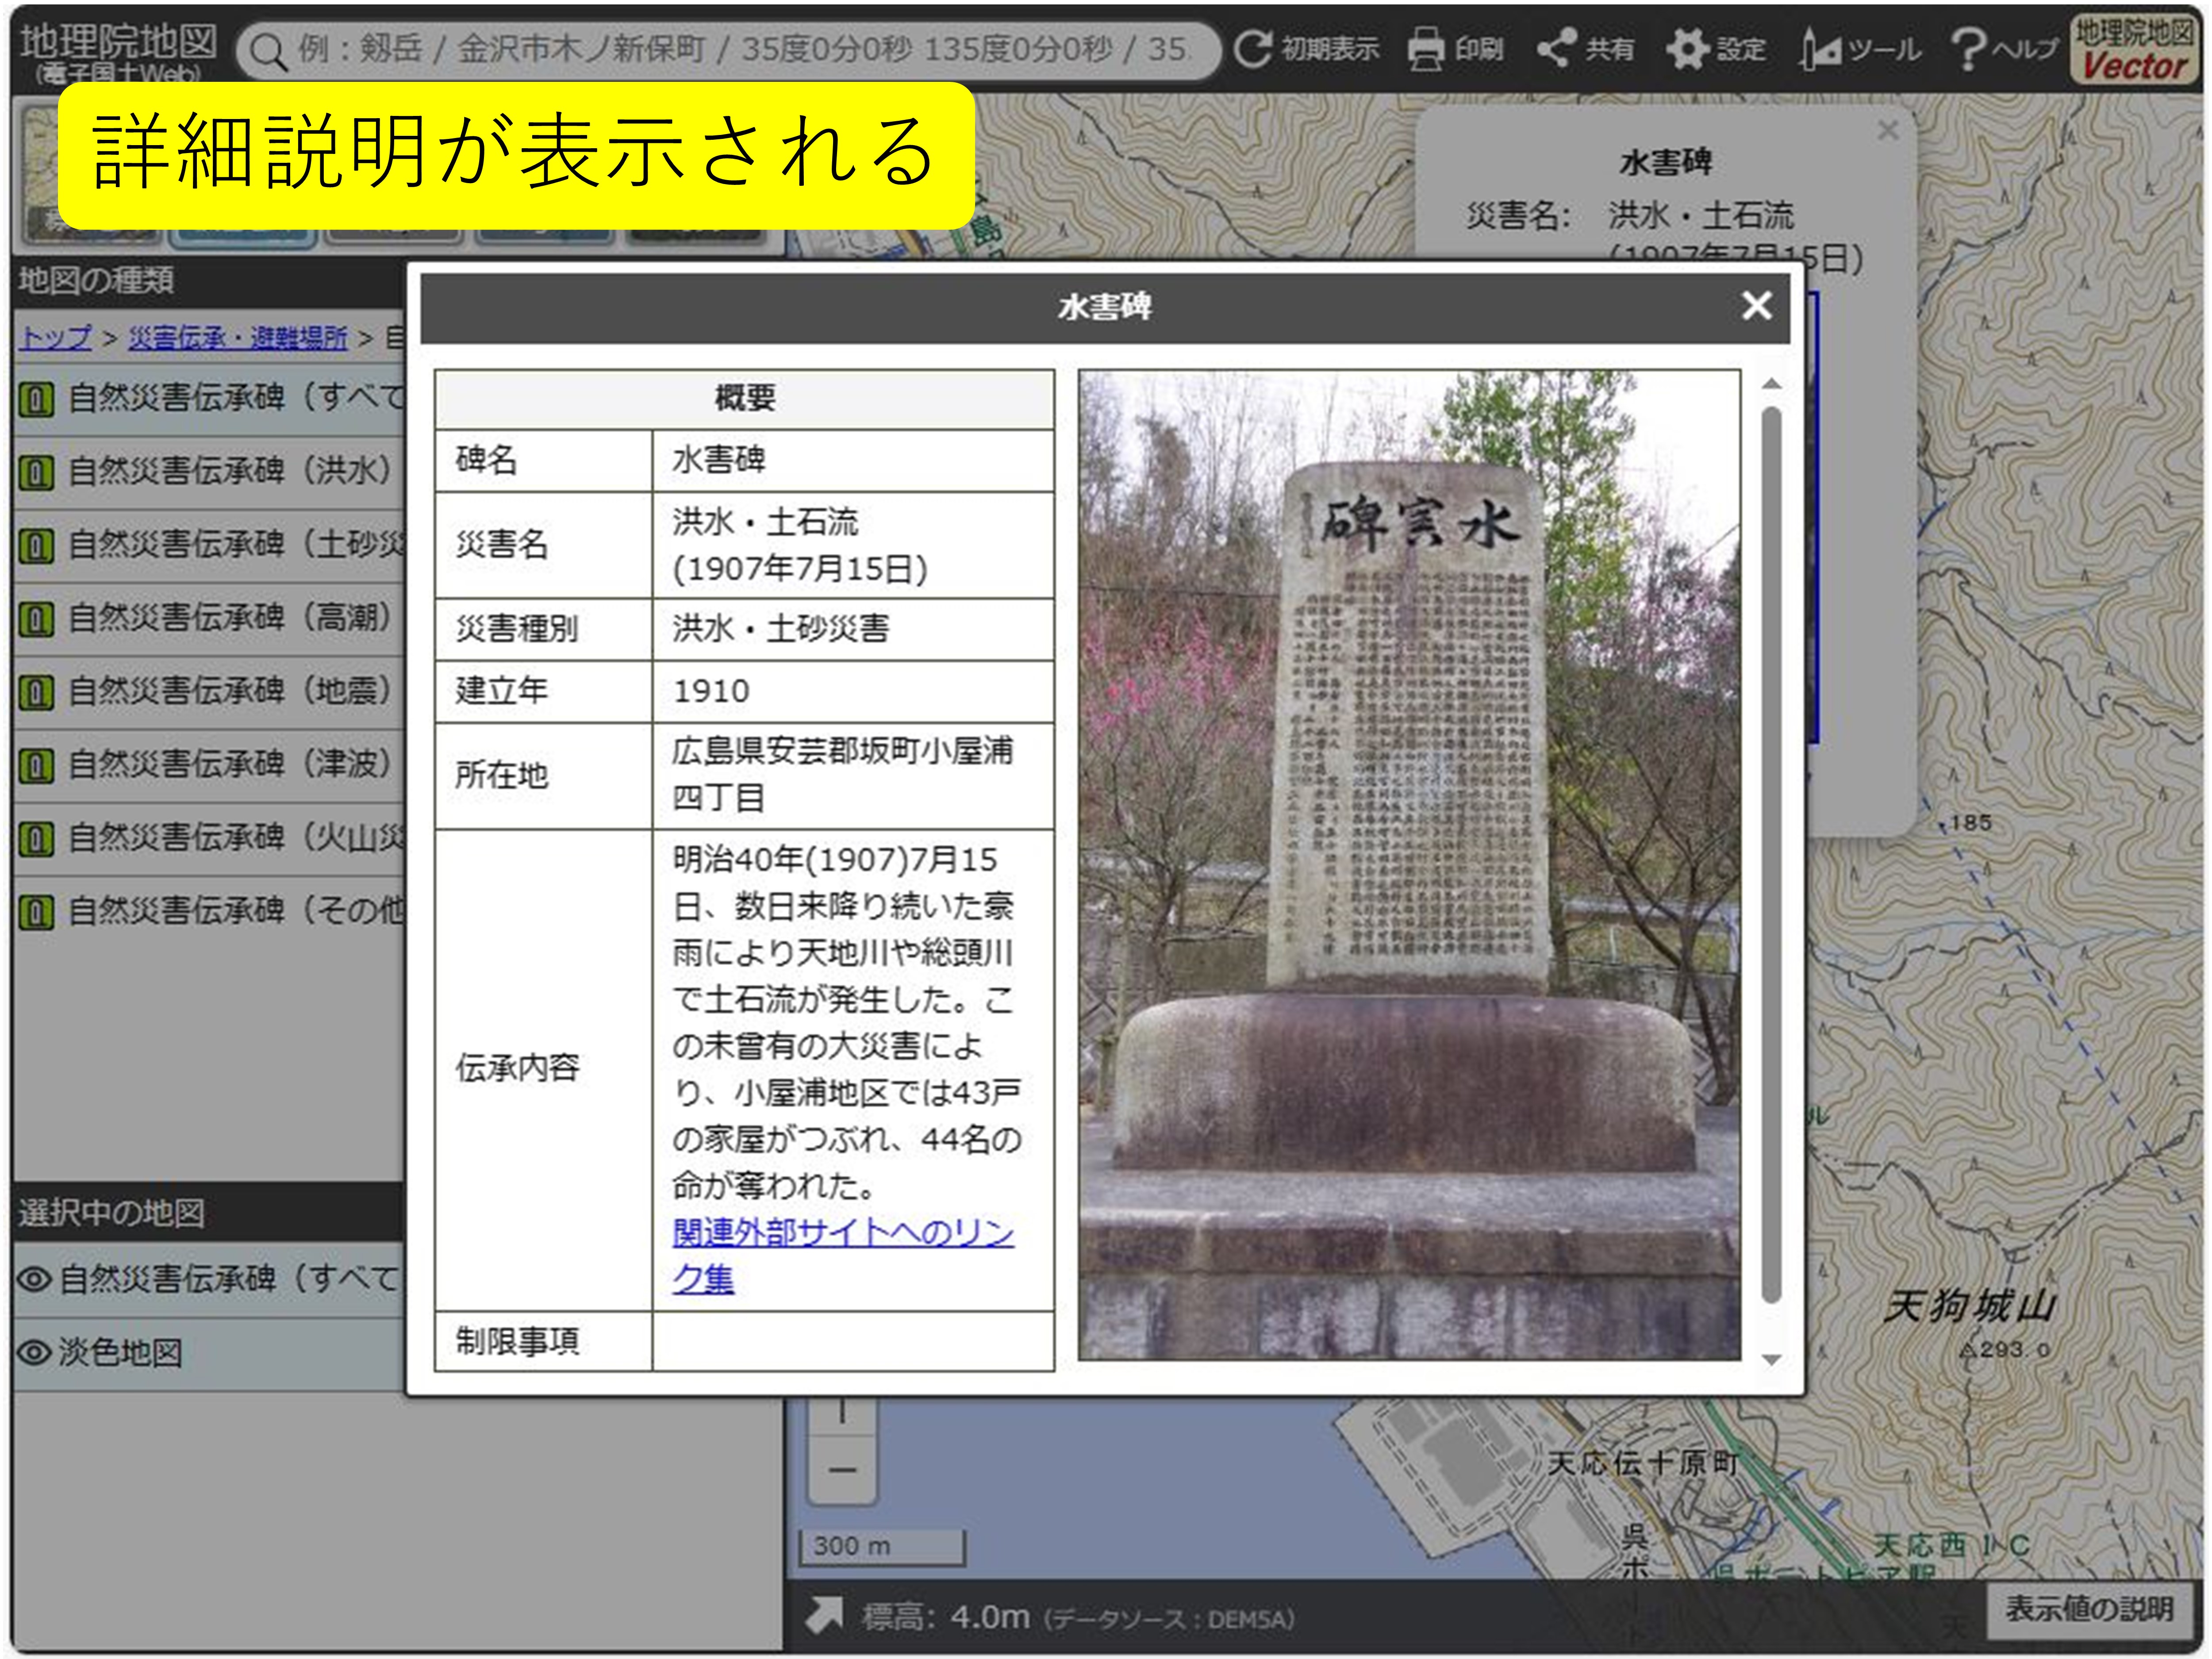Click the map zoom out minus button
Viewport: 2212px width, 1659px height.
tap(842, 1469)
